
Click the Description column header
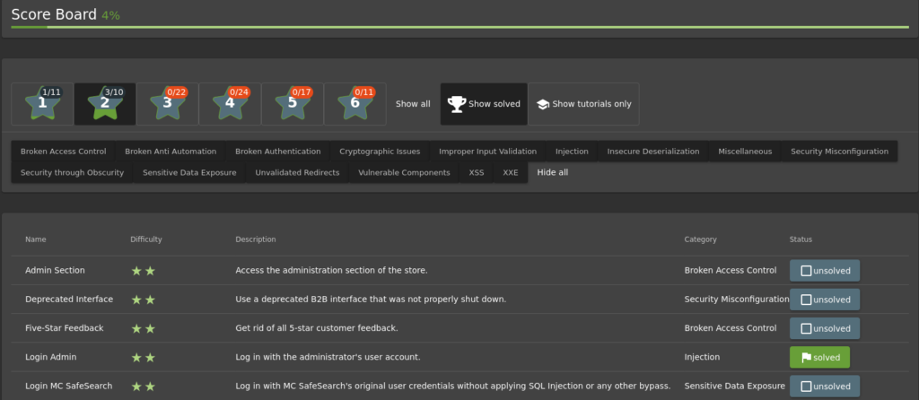[x=256, y=239]
